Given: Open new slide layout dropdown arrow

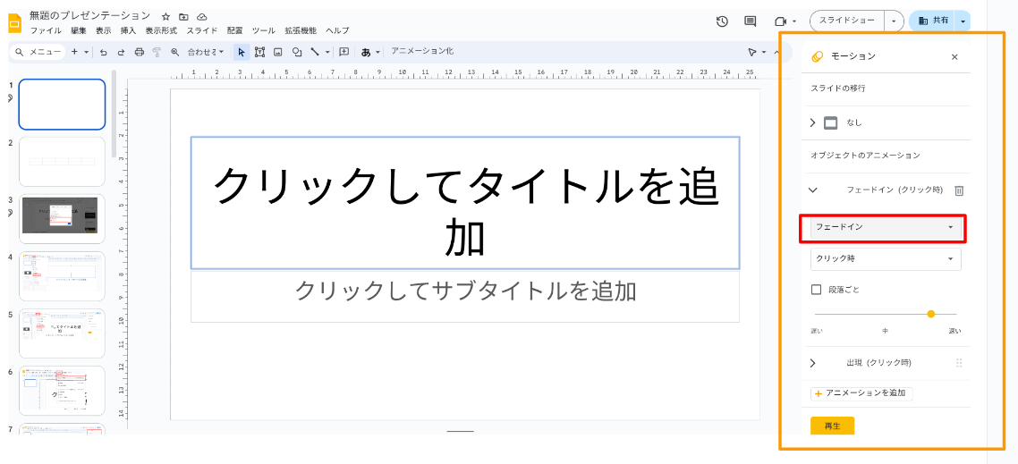Looking at the screenshot, I should (87, 52).
